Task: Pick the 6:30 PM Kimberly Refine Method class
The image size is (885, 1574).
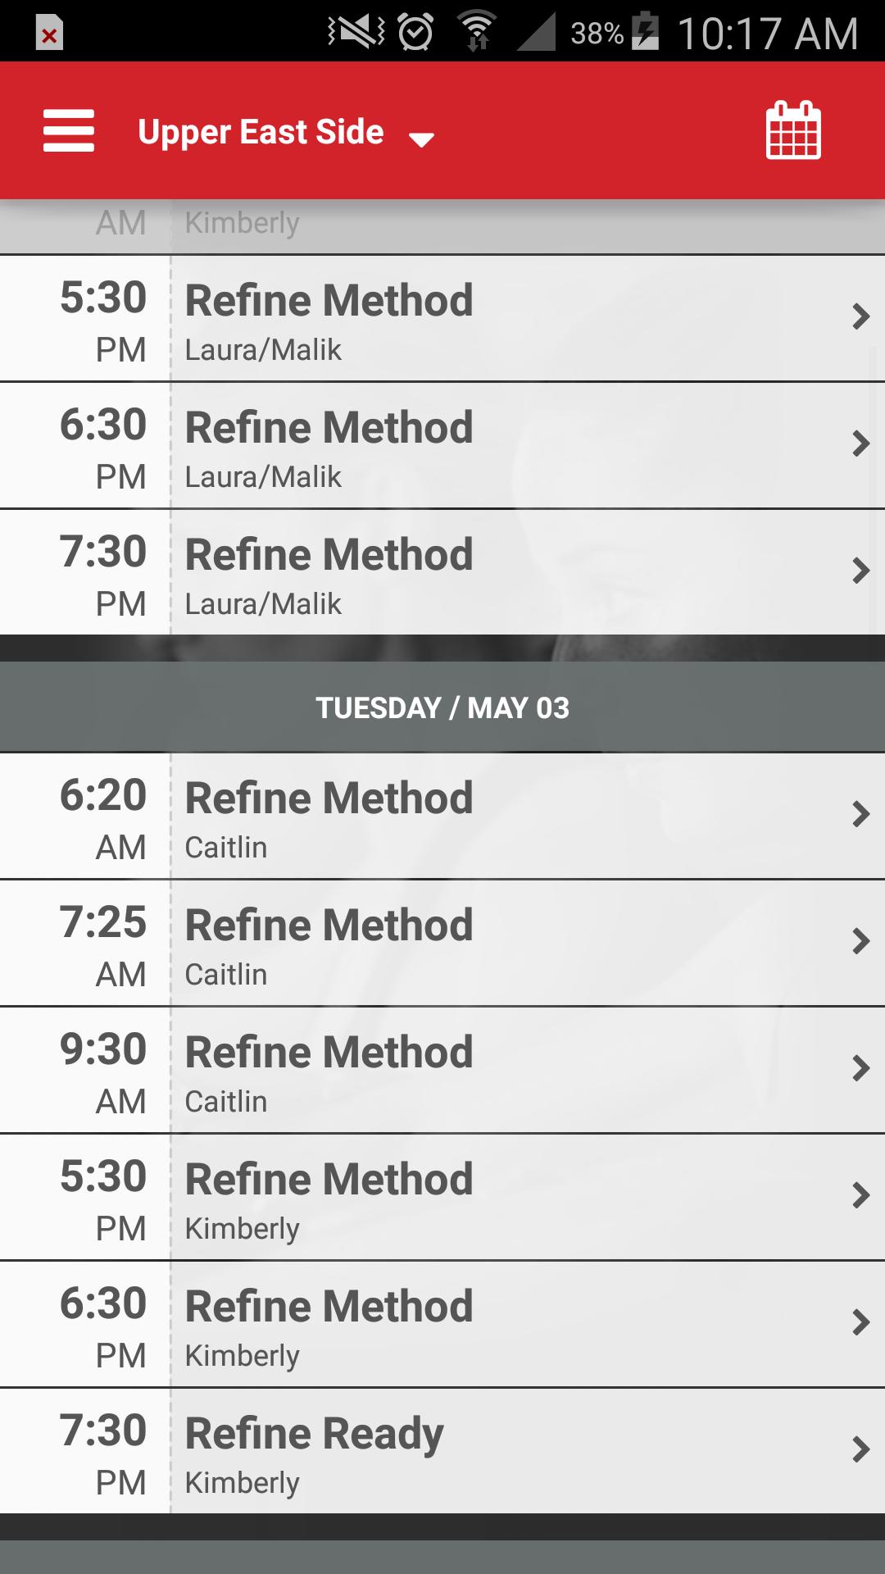Action: (442, 1325)
